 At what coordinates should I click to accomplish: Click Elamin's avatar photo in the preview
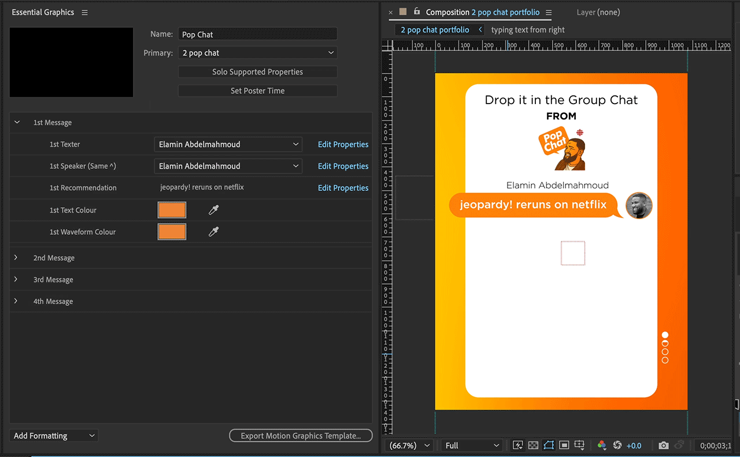click(x=639, y=205)
